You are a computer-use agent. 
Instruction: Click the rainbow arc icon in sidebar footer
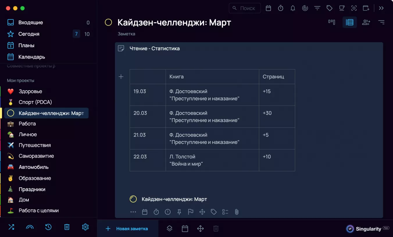click(30, 227)
